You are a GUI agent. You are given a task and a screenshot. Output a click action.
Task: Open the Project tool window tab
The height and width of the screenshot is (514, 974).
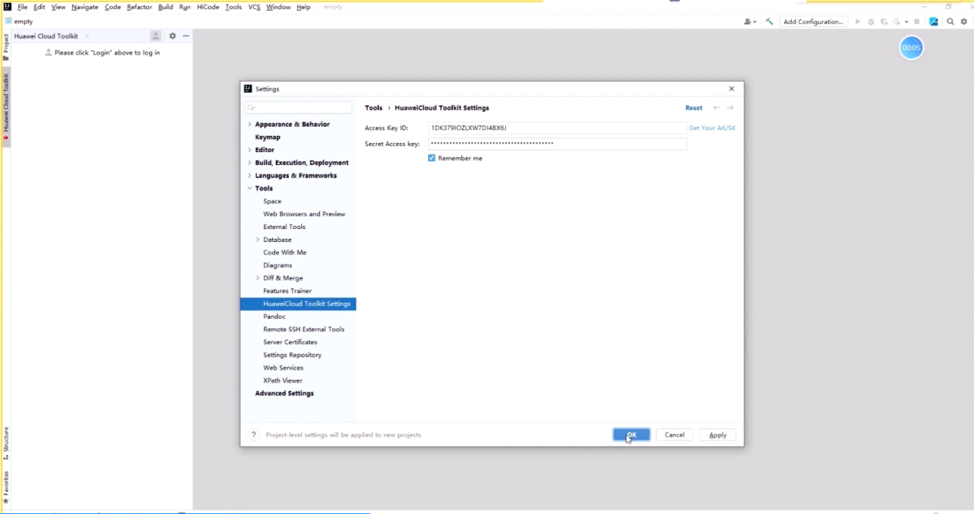pyautogui.click(x=5, y=48)
